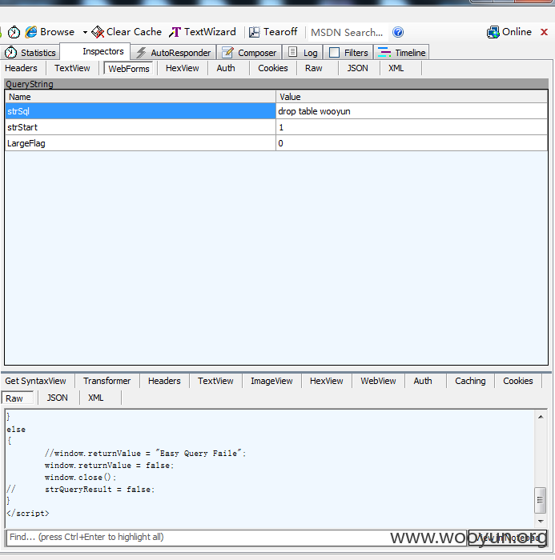
Task: Click the Clear Cache icon
Action: [x=97, y=32]
